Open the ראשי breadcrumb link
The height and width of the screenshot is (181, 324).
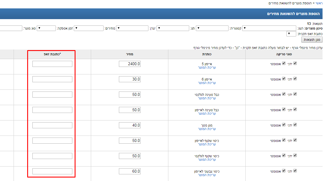coord(319,3)
